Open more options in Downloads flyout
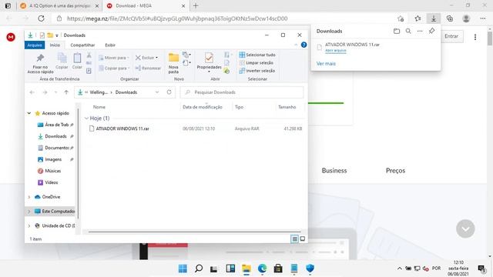This screenshot has width=493, height=277. pos(420,31)
